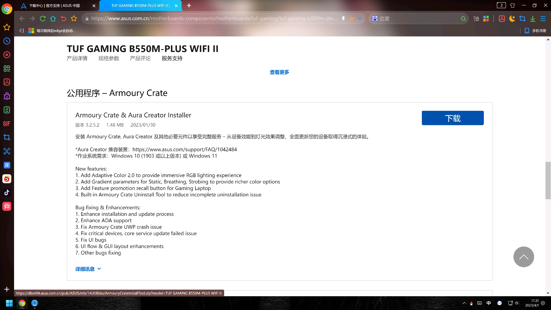Show hidden system tray icons chevron

click(x=464, y=303)
